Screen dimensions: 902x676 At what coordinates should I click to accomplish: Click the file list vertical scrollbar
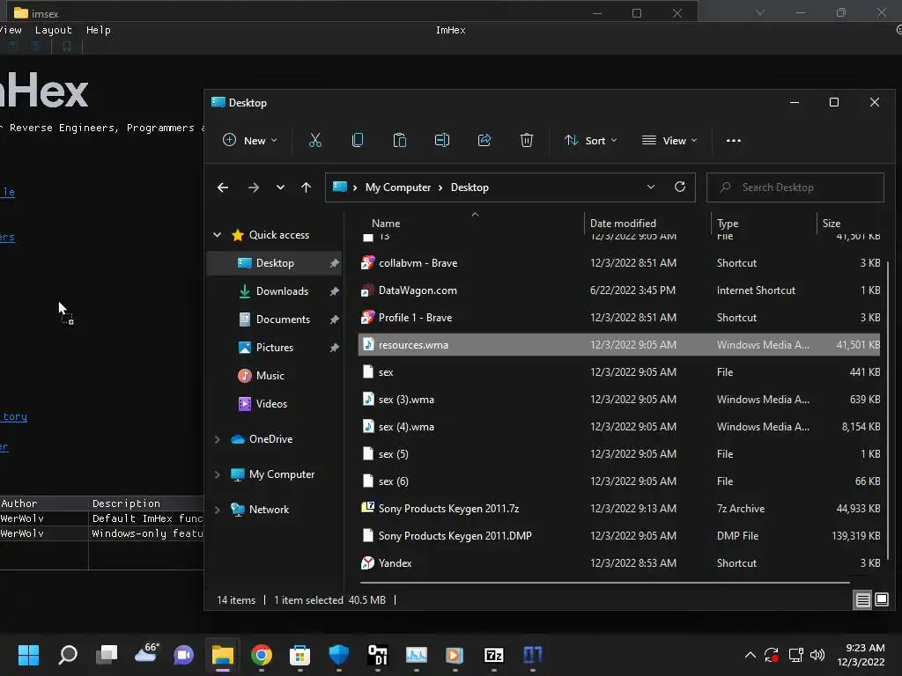889,408
